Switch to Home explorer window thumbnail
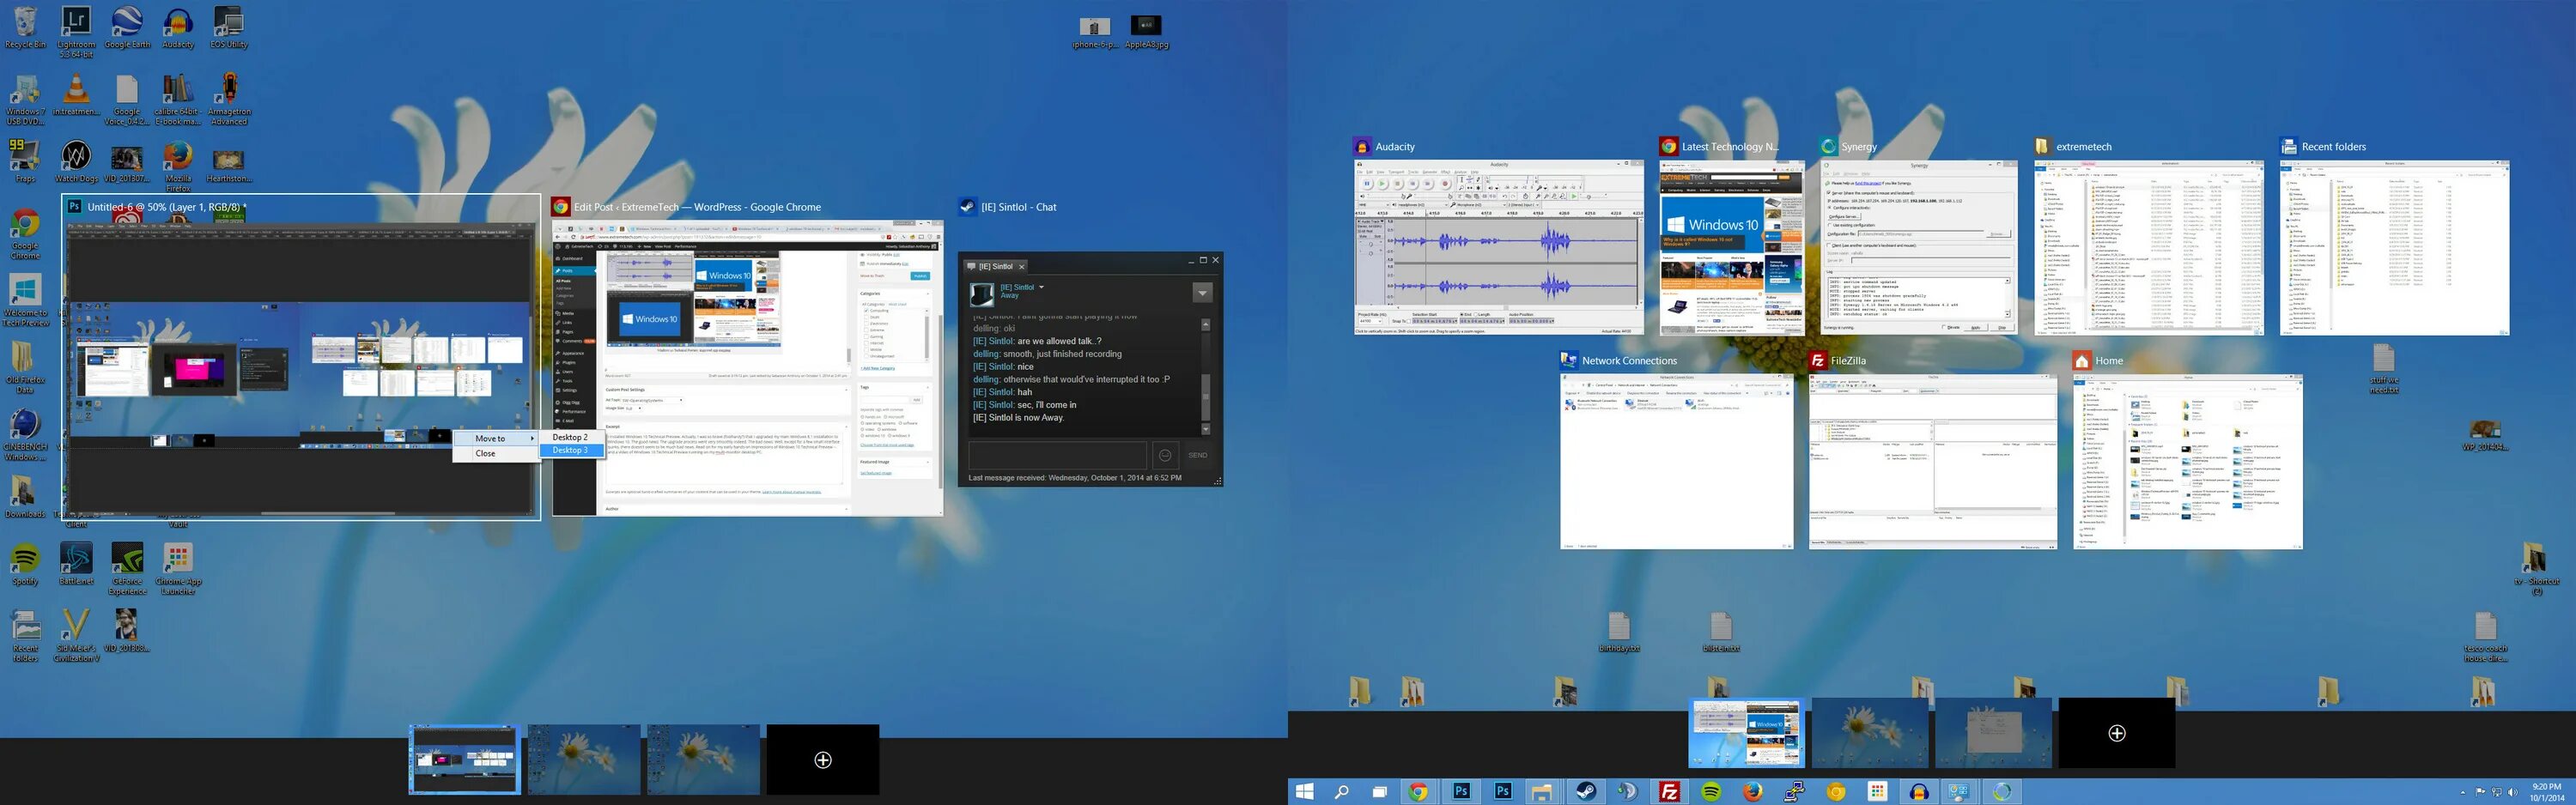This screenshot has height=805, width=2576. tap(2187, 461)
